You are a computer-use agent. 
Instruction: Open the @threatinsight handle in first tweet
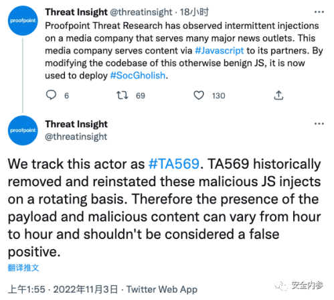point(141,12)
